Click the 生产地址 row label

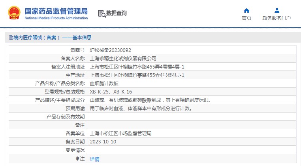point(75,75)
